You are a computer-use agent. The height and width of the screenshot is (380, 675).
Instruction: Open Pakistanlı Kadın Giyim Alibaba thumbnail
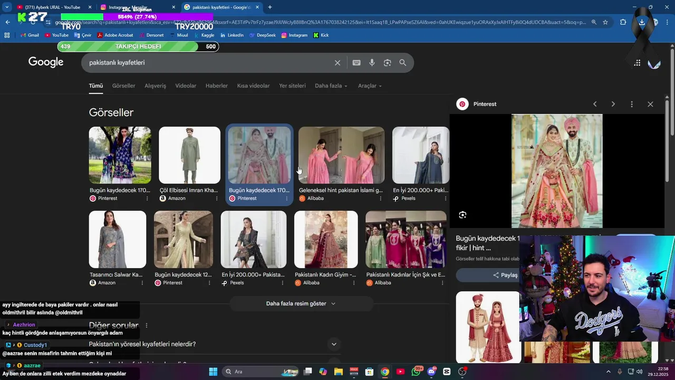(x=326, y=240)
